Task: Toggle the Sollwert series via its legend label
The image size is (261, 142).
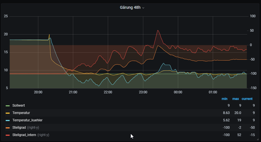Action: pos(19,106)
